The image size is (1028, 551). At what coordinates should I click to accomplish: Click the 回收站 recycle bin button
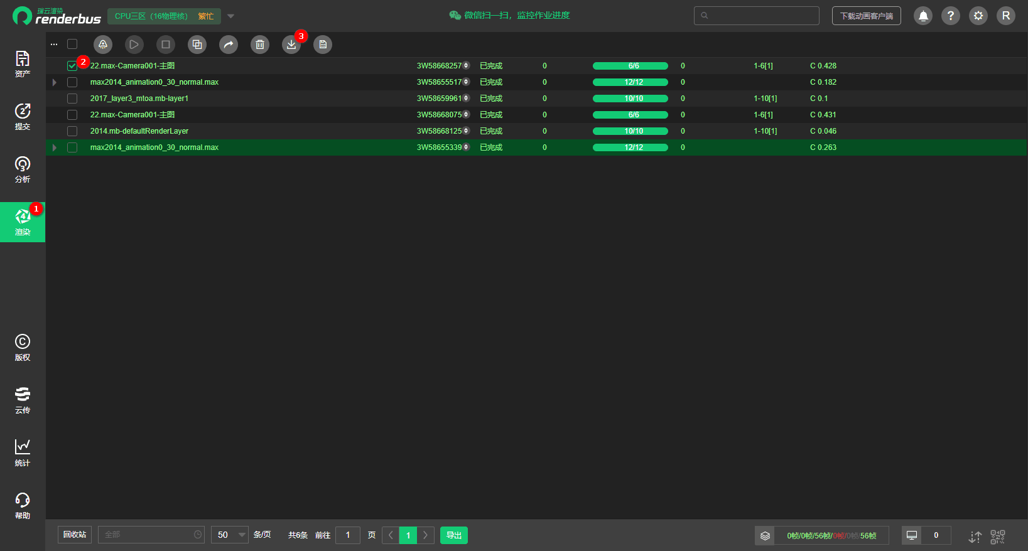(x=75, y=535)
